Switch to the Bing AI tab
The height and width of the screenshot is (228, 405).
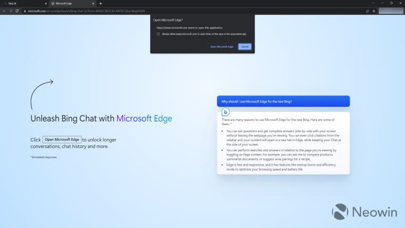coord(26,4)
